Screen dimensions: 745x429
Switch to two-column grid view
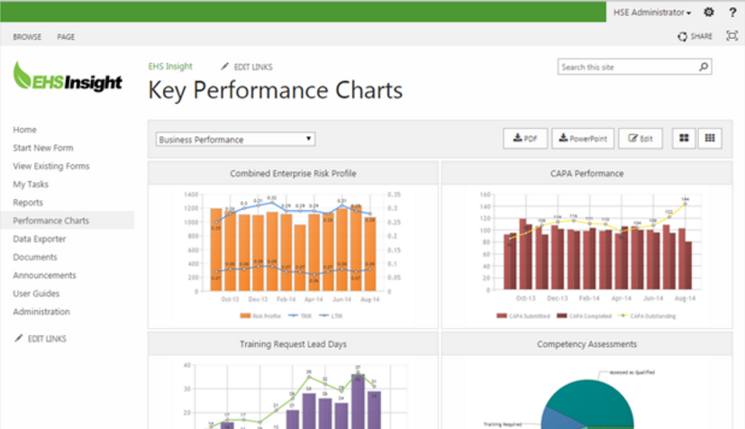[684, 138]
